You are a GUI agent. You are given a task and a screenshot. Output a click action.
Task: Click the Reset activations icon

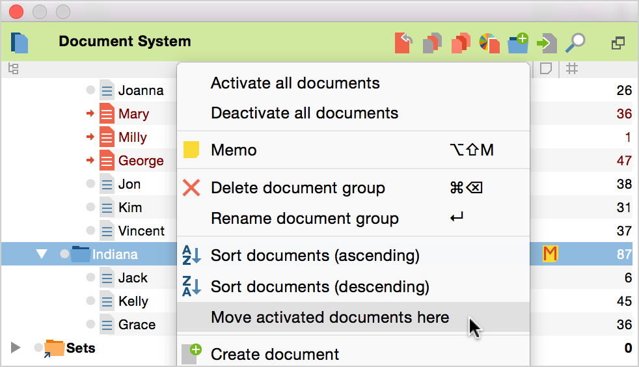click(x=403, y=43)
